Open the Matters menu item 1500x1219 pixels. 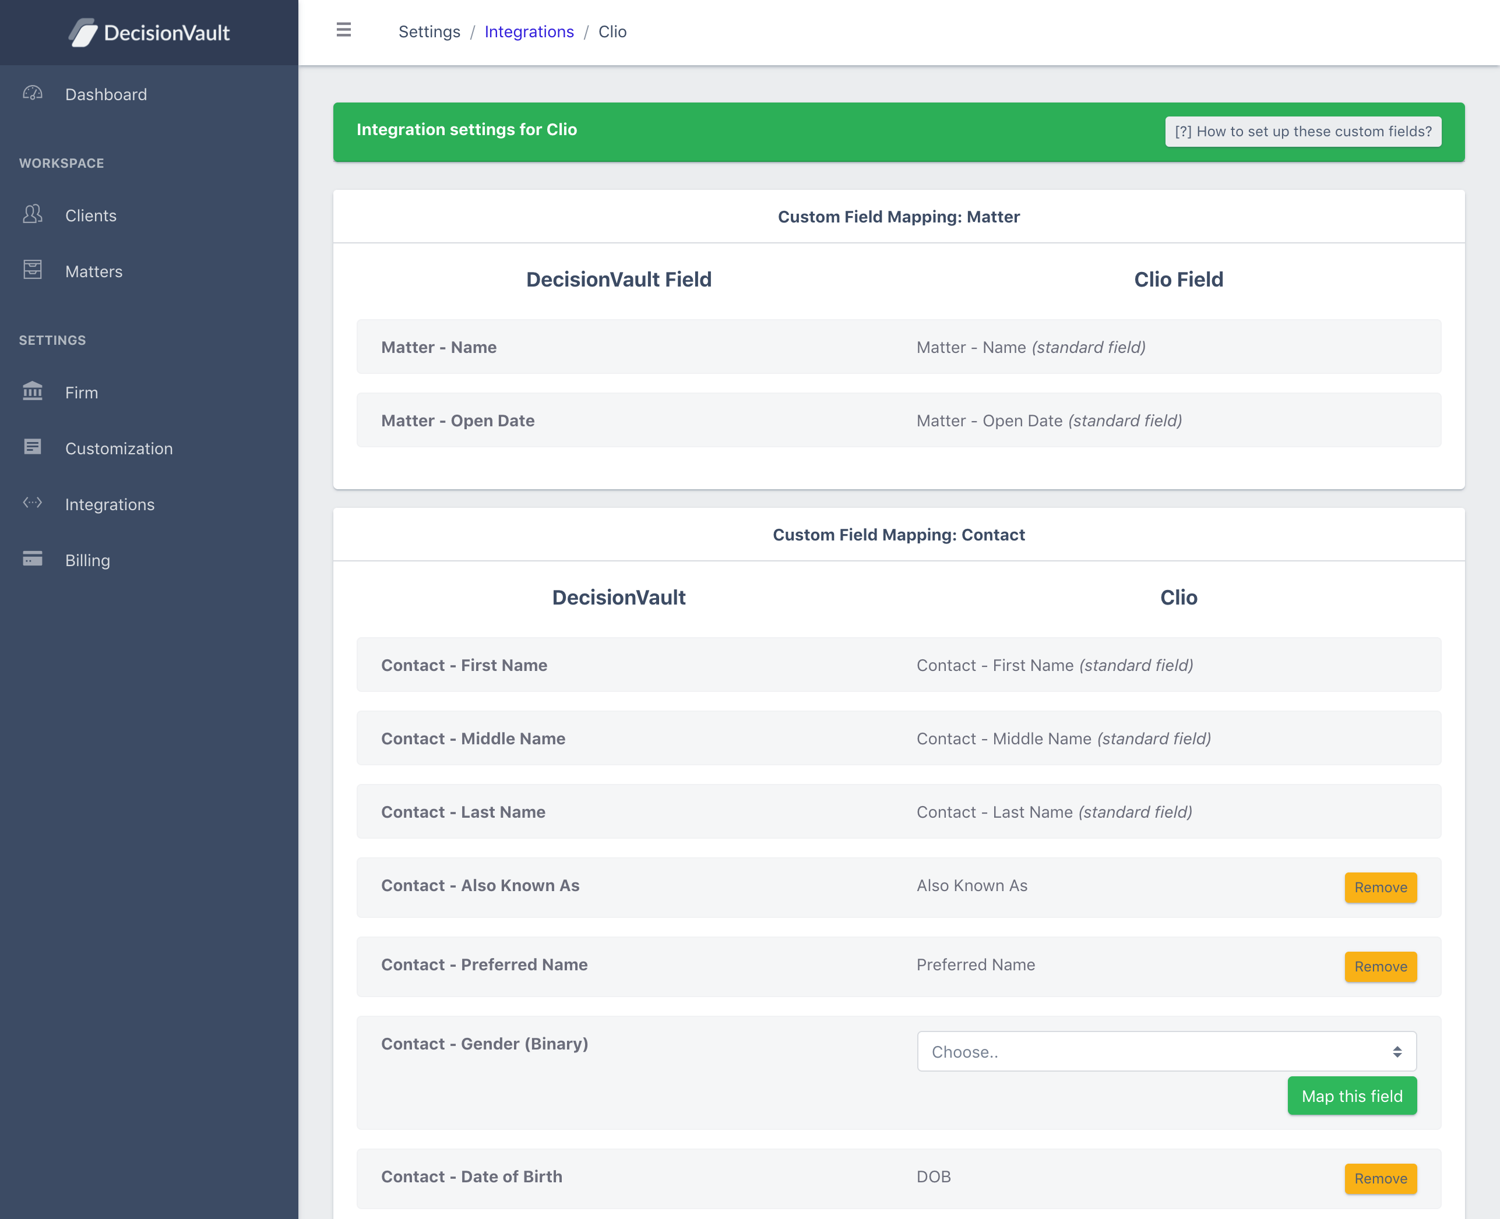tap(93, 272)
